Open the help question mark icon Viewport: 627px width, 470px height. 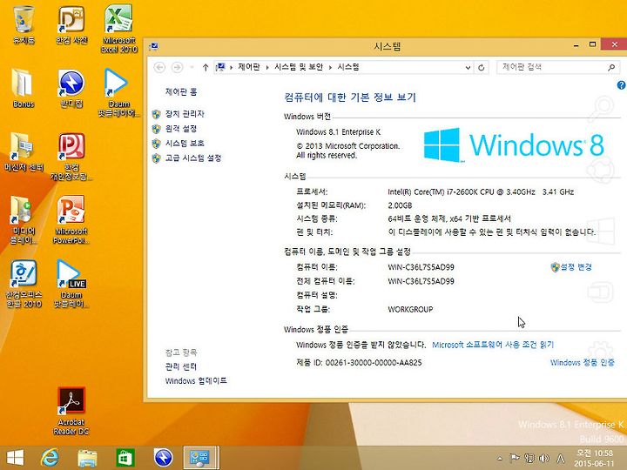[621, 85]
